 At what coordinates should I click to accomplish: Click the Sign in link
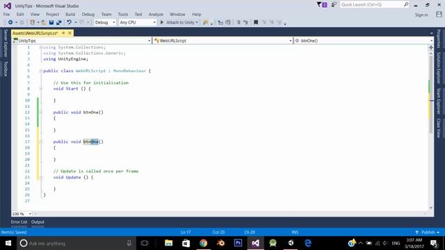click(421, 15)
